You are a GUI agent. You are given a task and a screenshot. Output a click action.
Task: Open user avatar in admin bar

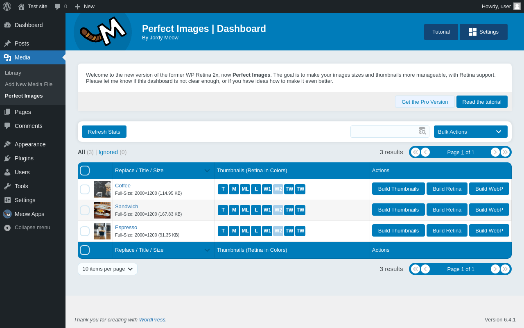coord(517,6)
